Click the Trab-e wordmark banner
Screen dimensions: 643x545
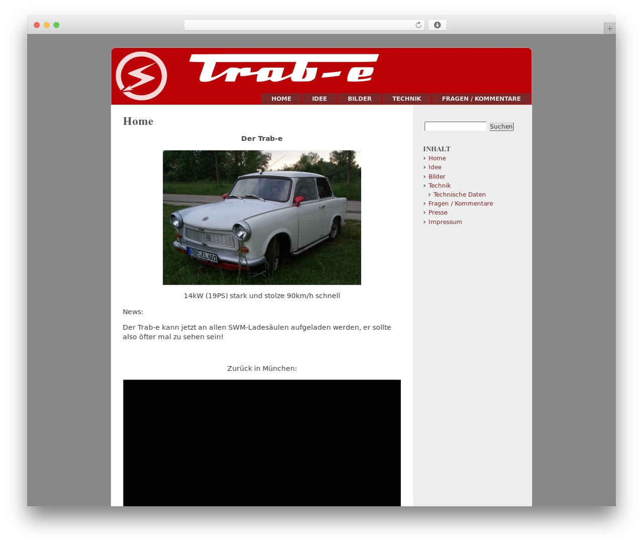(284, 68)
